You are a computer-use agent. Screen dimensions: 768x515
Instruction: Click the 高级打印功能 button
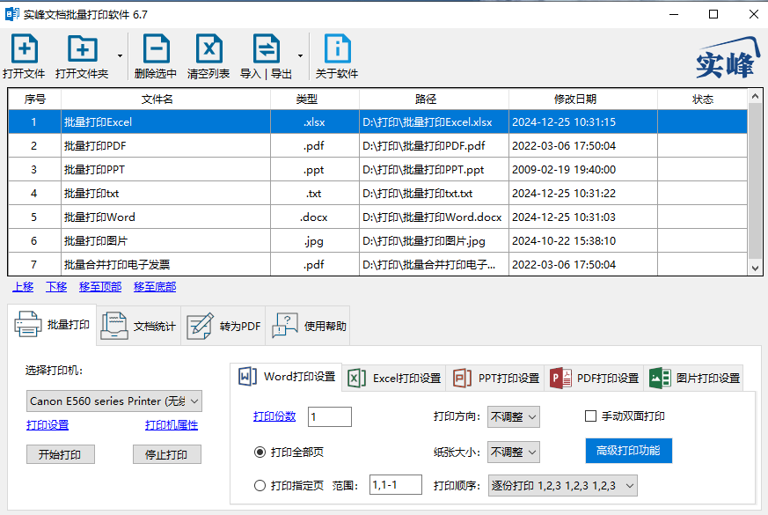point(628,451)
